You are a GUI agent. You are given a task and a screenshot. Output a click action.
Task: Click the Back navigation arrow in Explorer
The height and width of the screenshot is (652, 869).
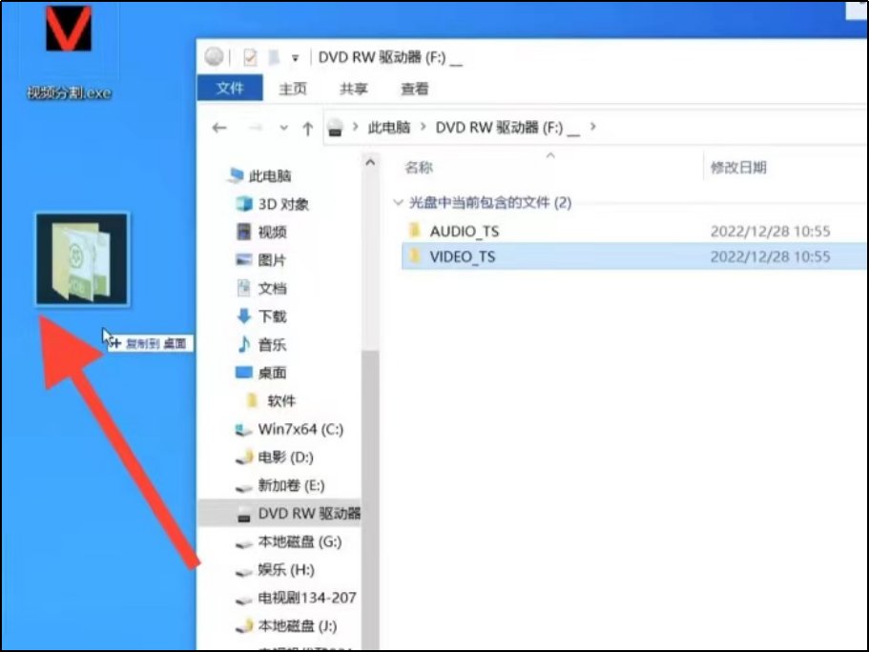(221, 127)
